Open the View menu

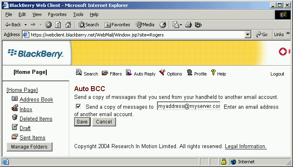[37, 14]
